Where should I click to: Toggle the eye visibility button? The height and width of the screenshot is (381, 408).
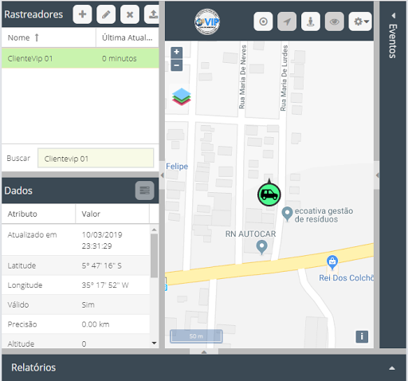pos(335,22)
